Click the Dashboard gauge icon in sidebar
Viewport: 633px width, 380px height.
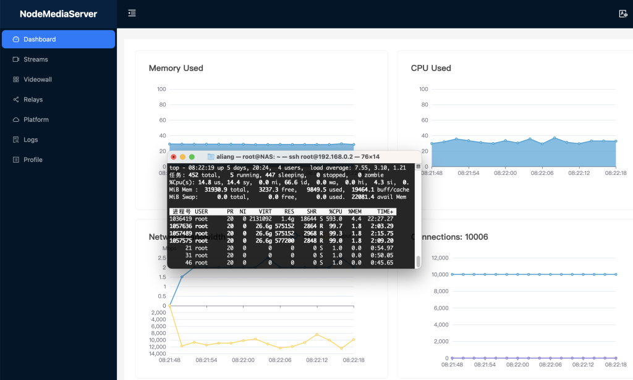click(15, 39)
